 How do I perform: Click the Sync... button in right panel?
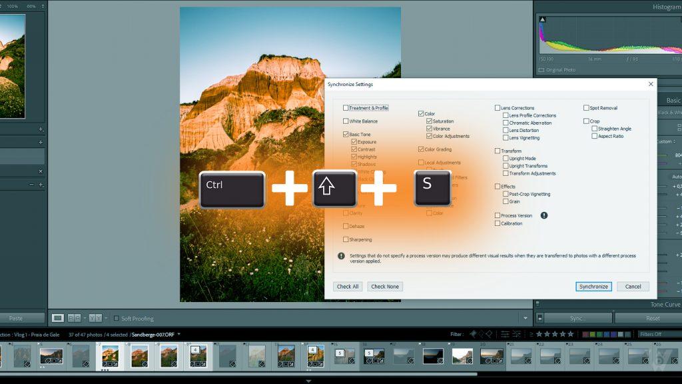tap(577, 318)
